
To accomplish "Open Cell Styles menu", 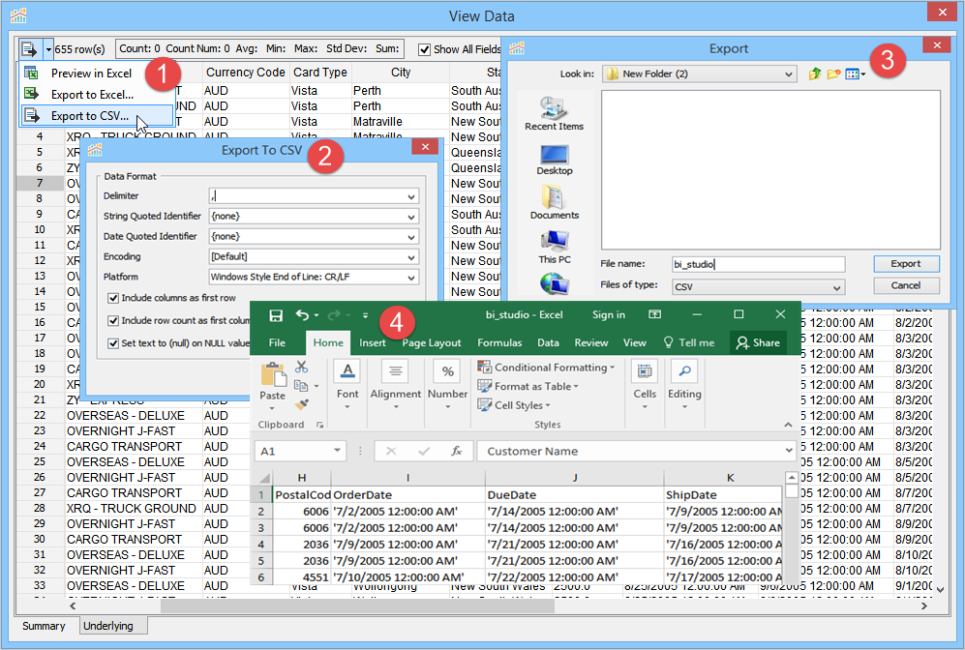I will pyautogui.click(x=514, y=405).
